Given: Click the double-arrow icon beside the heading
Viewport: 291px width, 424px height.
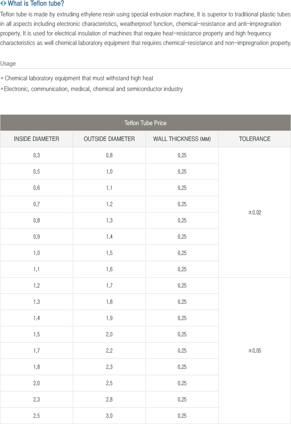Looking at the screenshot, I should [4, 4].
